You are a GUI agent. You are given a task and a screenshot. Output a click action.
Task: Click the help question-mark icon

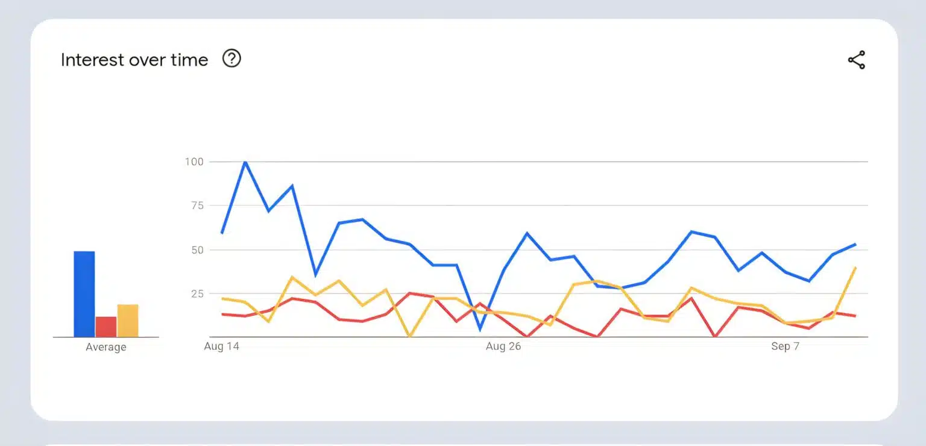pyautogui.click(x=231, y=58)
